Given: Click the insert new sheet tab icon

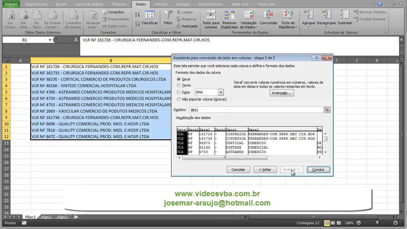Looking at the screenshot, I should [75, 217].
